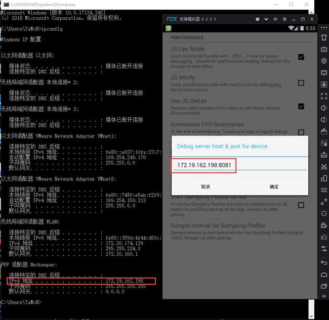Click the cmd.exe title bar icon
Image resolution: width=329 pixels, height=320 pixels.
(x=6, y=5)
